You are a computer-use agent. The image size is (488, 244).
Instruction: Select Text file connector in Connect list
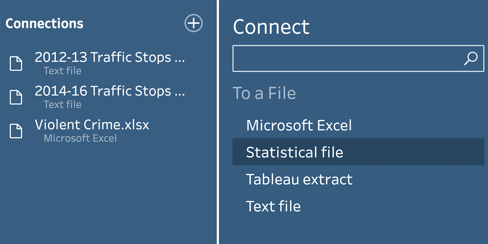pyautogui.click(x=273, y=206)
